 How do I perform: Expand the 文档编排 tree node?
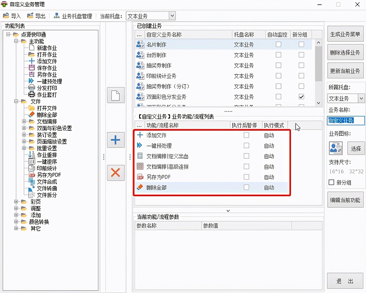click(24, 122)
